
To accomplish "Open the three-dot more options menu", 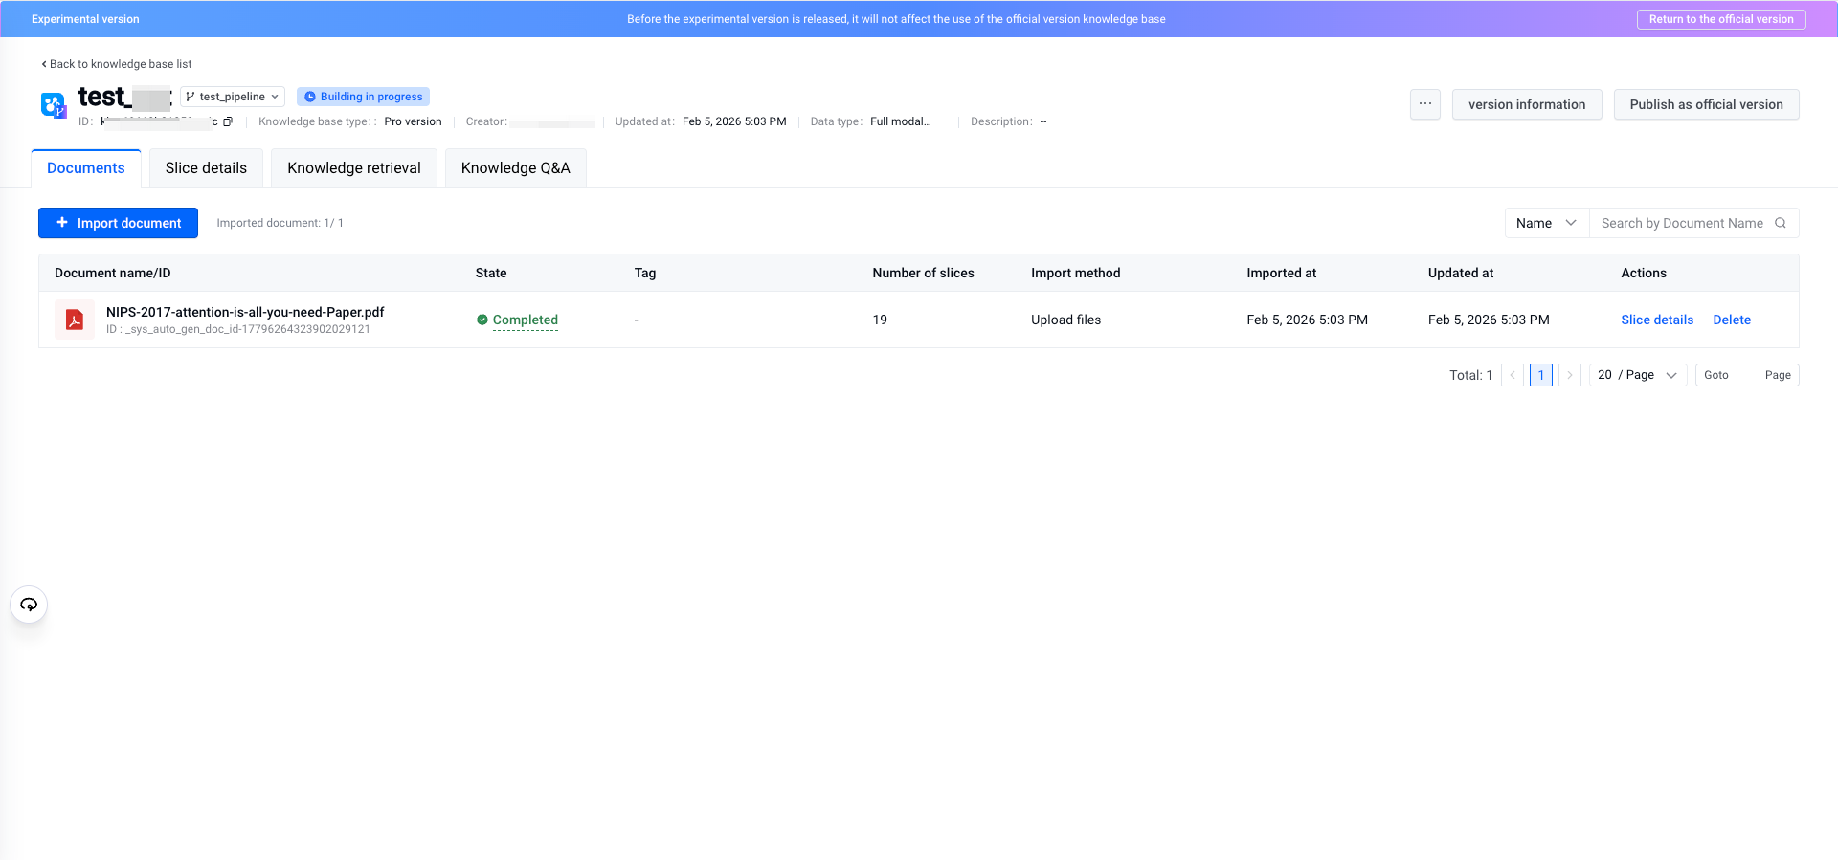I will [x=1424, y=104].
